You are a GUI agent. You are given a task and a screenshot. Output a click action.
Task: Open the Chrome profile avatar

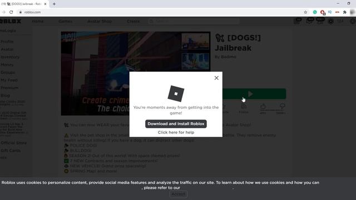pyautogui.click(x=353, y=12)
